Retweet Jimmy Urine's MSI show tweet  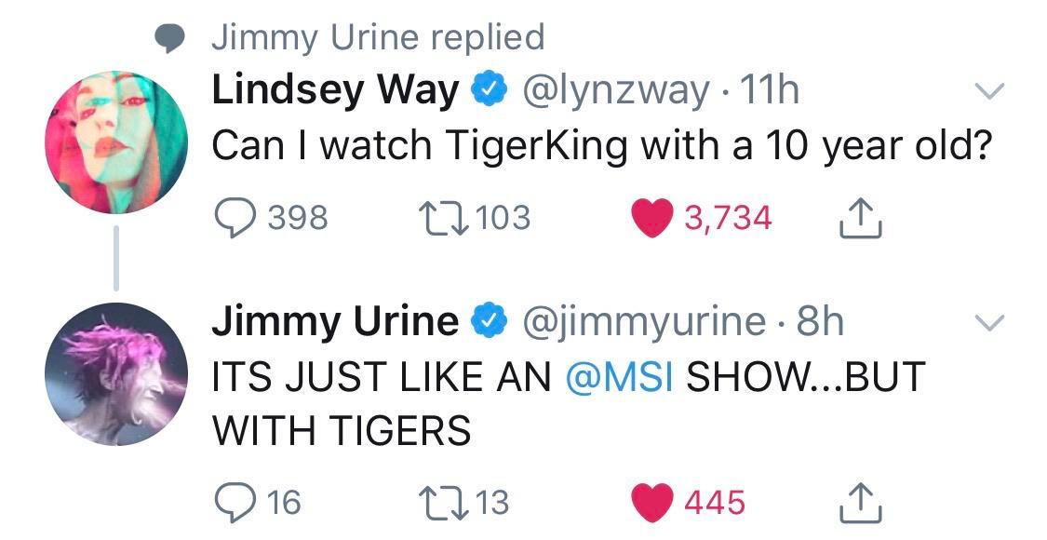point(436,503)
